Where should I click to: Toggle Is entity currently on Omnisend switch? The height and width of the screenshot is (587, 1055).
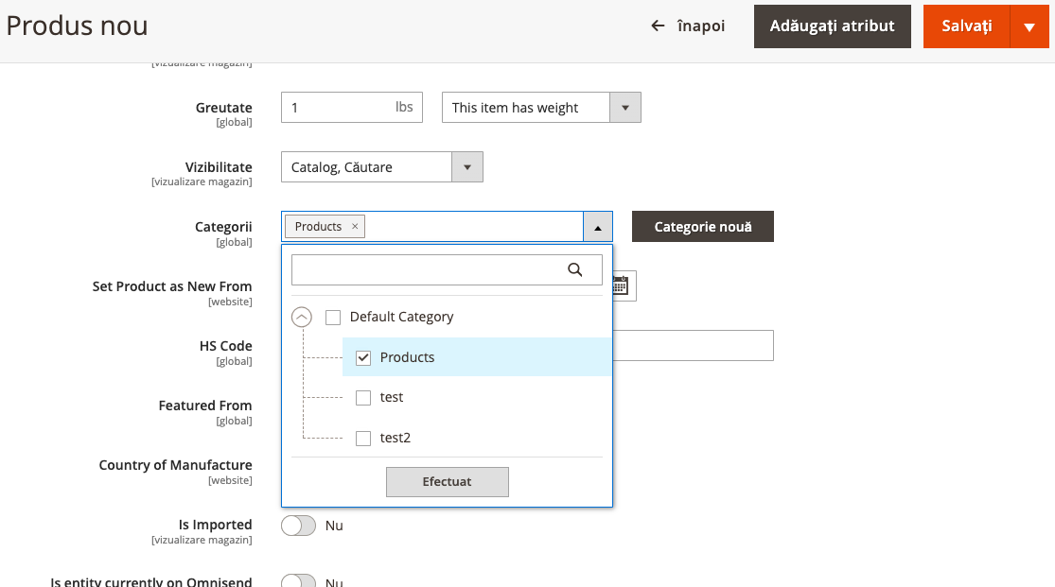298,581
